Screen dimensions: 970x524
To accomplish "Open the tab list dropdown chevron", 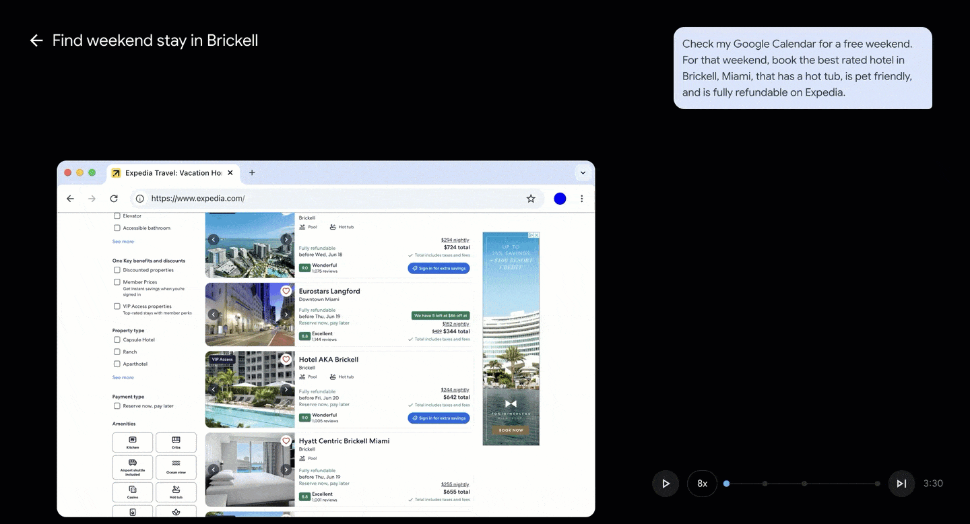I will coord(583,173).
